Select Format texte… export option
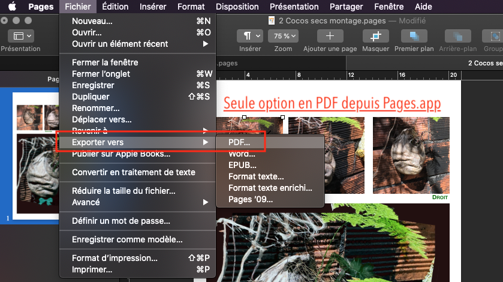This screenshot has width=503, height=282. [270, 176]
